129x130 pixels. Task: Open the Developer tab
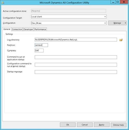(28, 29)
